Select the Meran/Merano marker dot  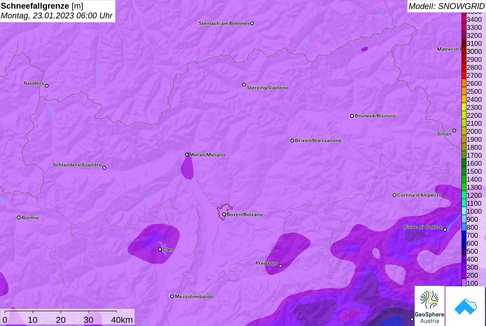[x=187, y=154]
